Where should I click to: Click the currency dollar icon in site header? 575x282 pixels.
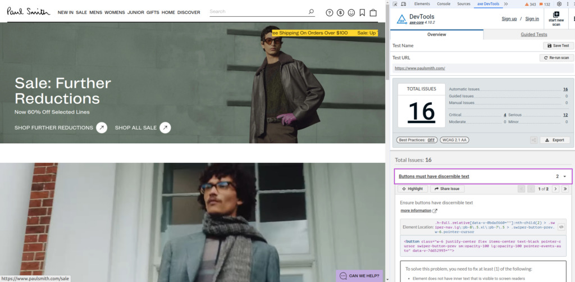coord(340,13)
